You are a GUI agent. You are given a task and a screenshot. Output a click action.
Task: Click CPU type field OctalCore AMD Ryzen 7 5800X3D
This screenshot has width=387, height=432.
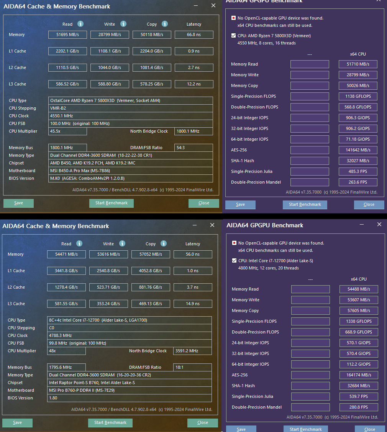[131, 100]
